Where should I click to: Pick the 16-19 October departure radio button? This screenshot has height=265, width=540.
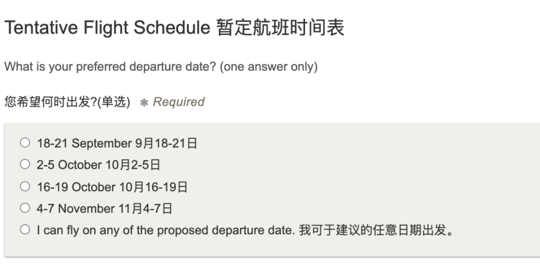[x=25, y=187]
